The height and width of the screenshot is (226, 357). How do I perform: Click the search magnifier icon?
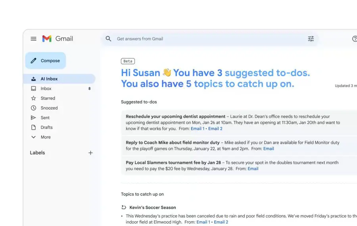click(108, 39)
